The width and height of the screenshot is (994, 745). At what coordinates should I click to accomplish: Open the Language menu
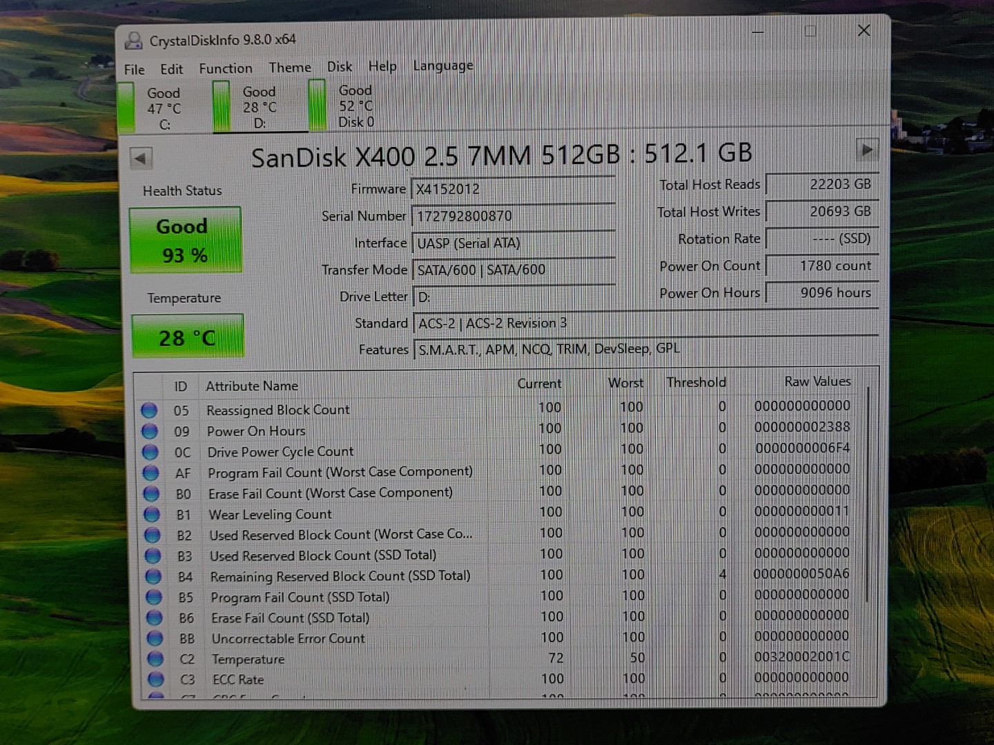[x=443, y=66]
